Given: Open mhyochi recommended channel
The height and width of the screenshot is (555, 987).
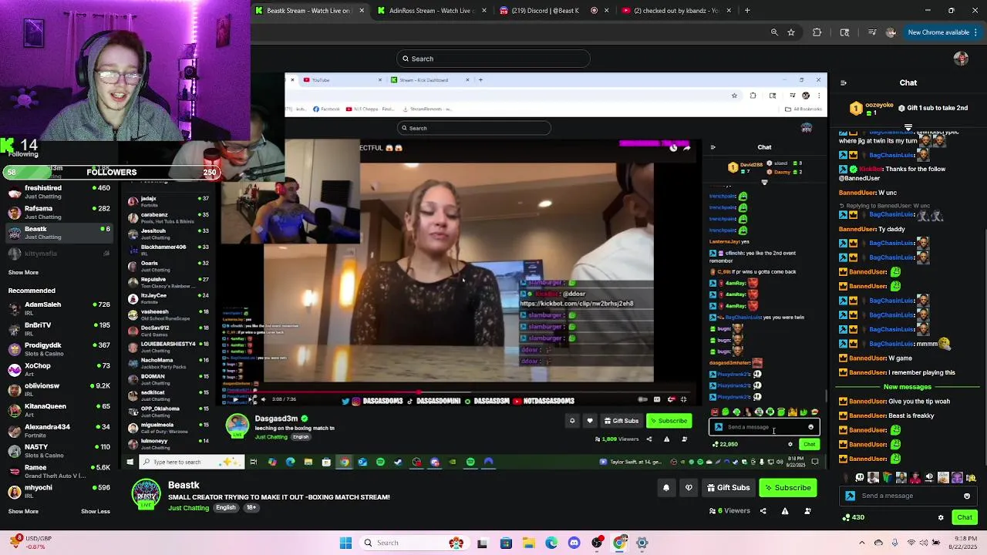Looking at the screenshot, I should [x=59, y=491].
